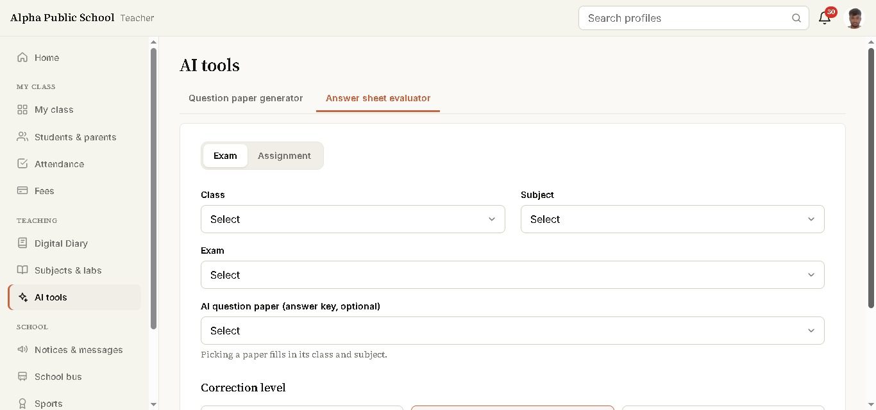This screenshot has height=410, width=876.
Task: Open the Subject dropdown
Action: coord(672,219)
